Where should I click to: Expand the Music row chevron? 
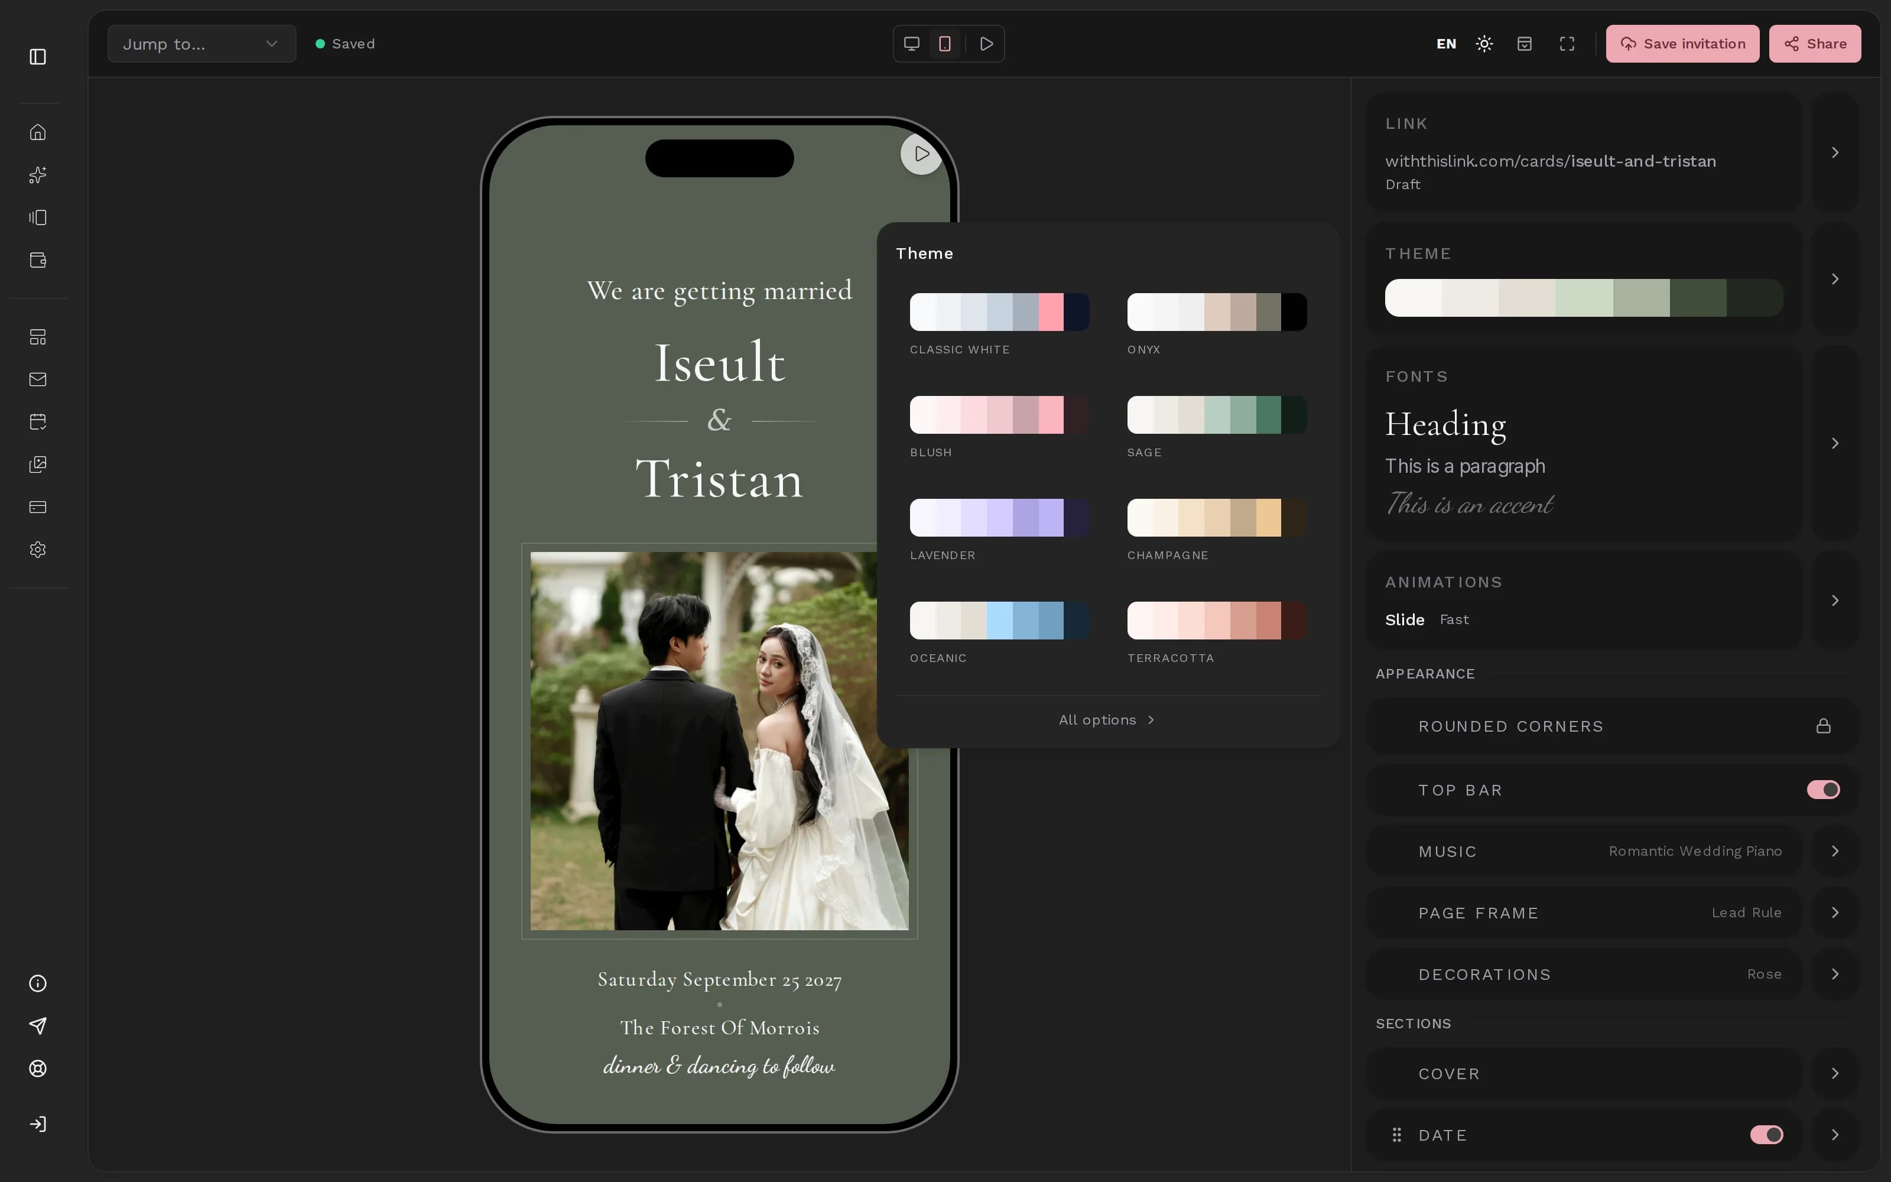coord(1835,850)
